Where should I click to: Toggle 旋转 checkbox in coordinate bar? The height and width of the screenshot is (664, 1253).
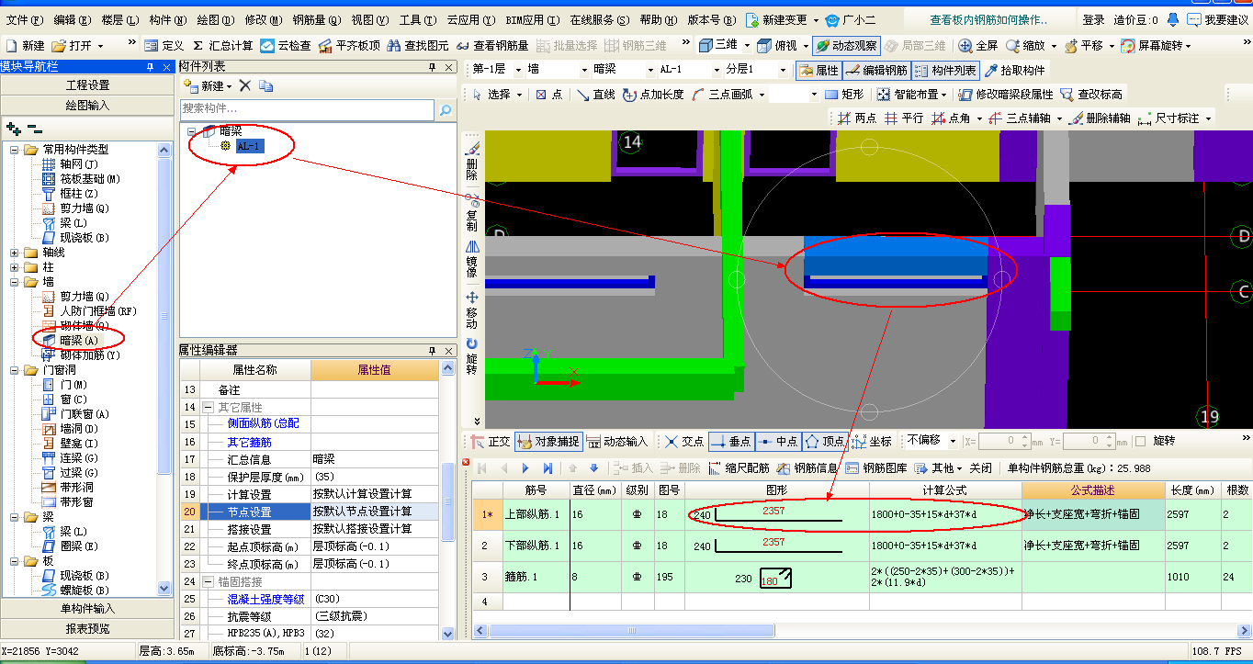coord(1140,441)
